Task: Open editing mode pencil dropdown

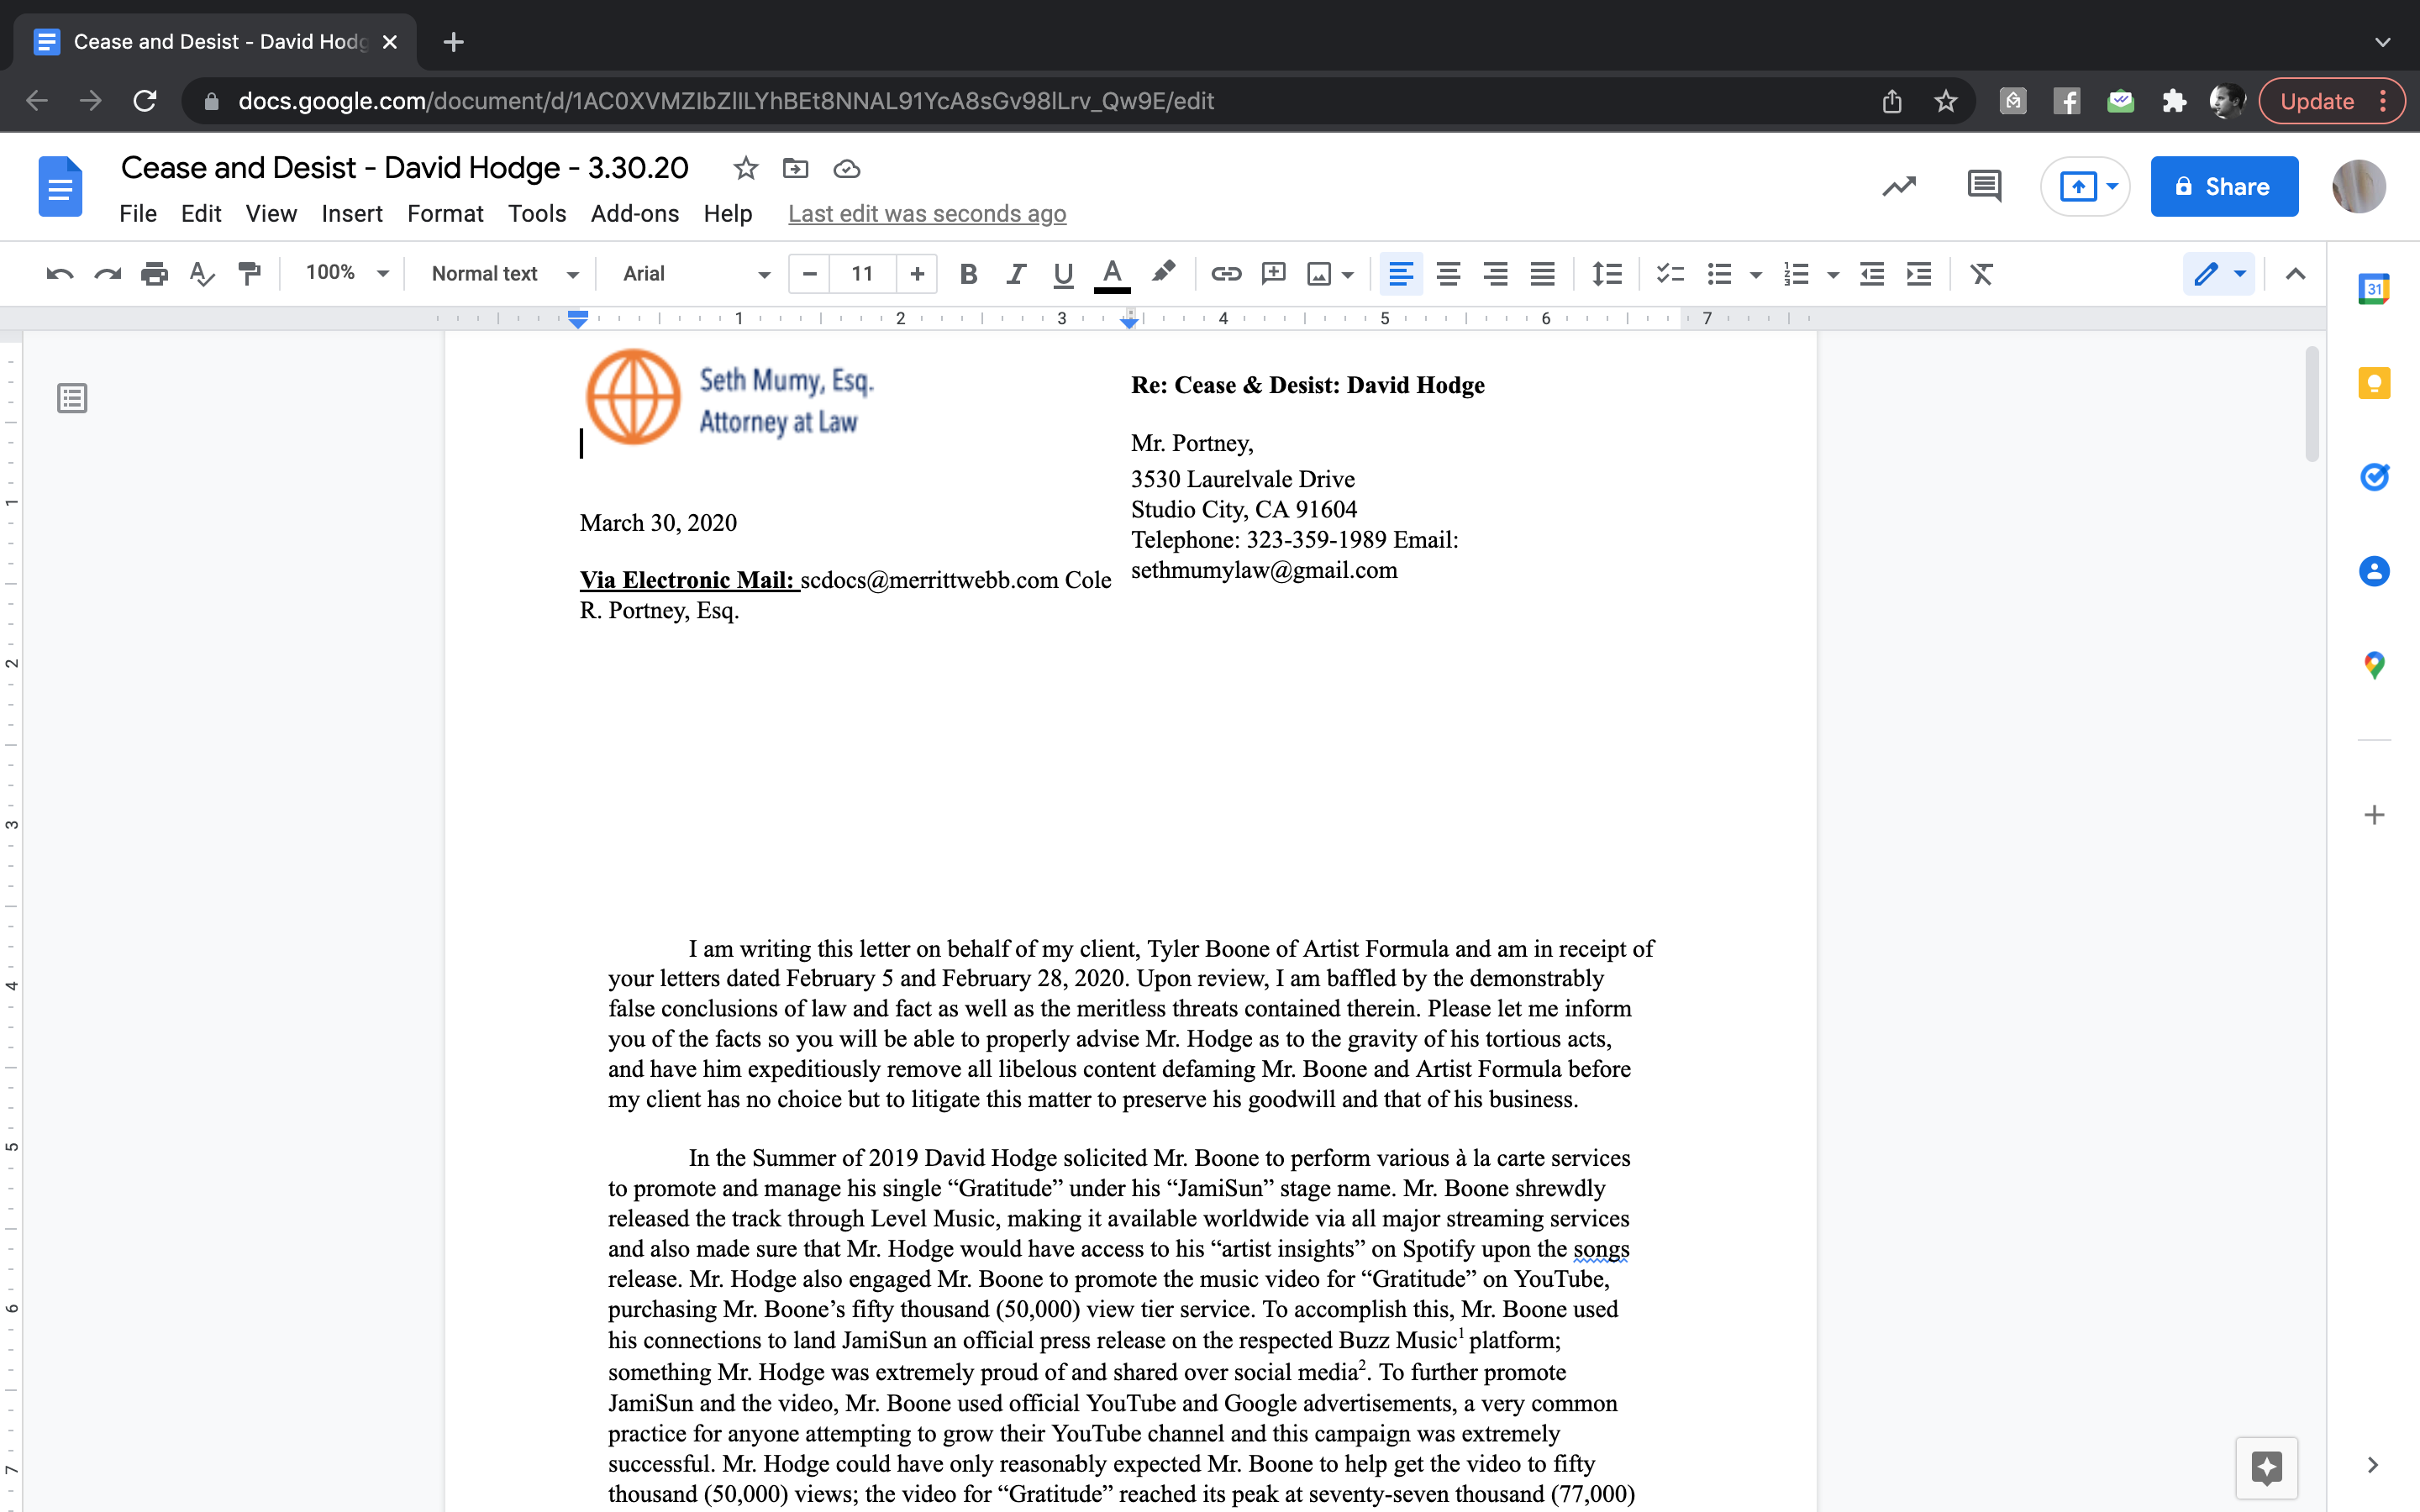Action: coord(2218,274)
